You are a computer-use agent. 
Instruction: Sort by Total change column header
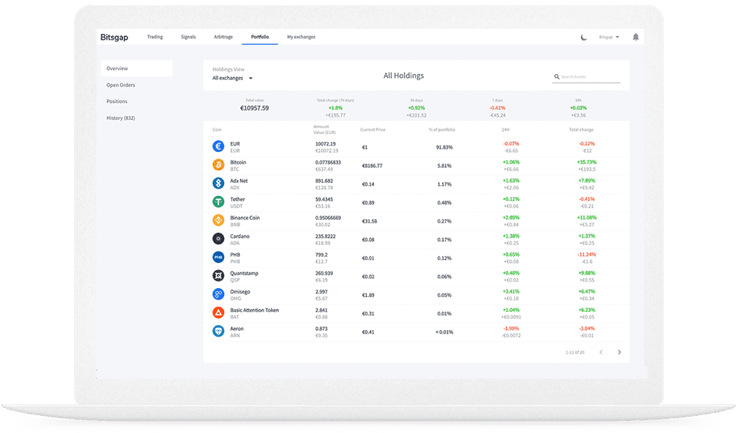582,130
